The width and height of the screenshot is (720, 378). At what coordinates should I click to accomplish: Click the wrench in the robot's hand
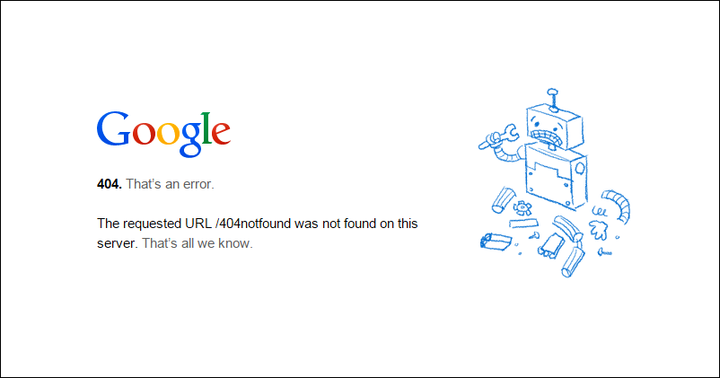pyautogui.click(x=497, y=136)
